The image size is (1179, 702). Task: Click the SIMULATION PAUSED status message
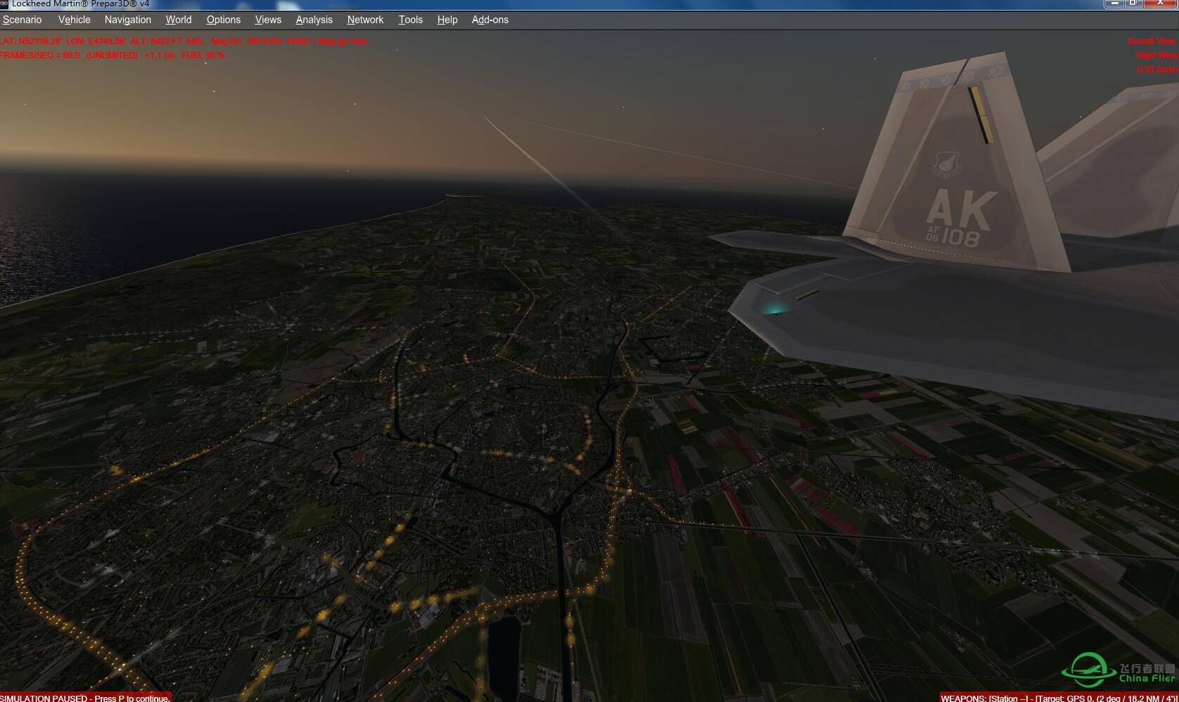pos(84,698)
